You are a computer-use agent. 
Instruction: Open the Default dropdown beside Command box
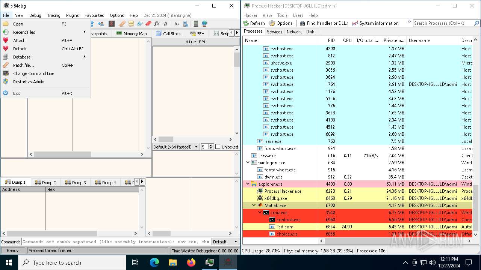tap(225, 242)
